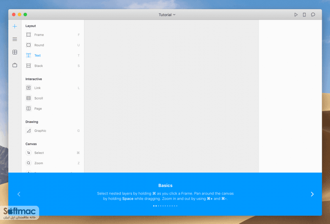Click the Scroll label under Interactive
Screen dimensions: 330x224
[x=39, y=98]
